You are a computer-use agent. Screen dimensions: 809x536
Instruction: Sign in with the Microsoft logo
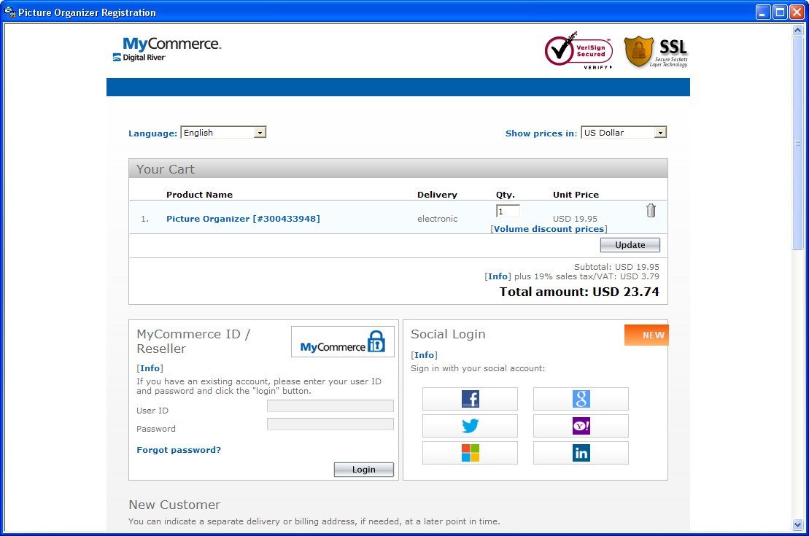pyautogui.click(x=470, y=453)
